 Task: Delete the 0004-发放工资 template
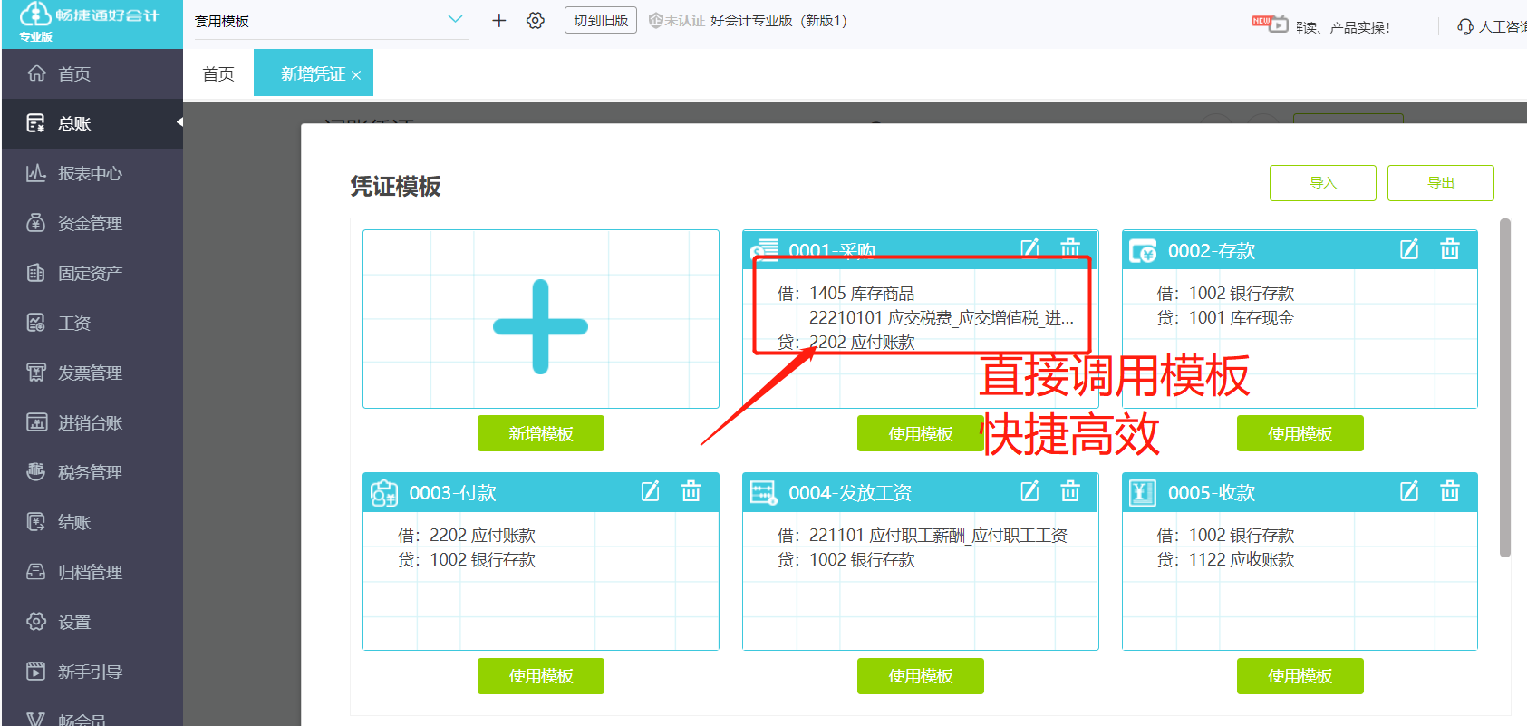[x=1070, y=491]
